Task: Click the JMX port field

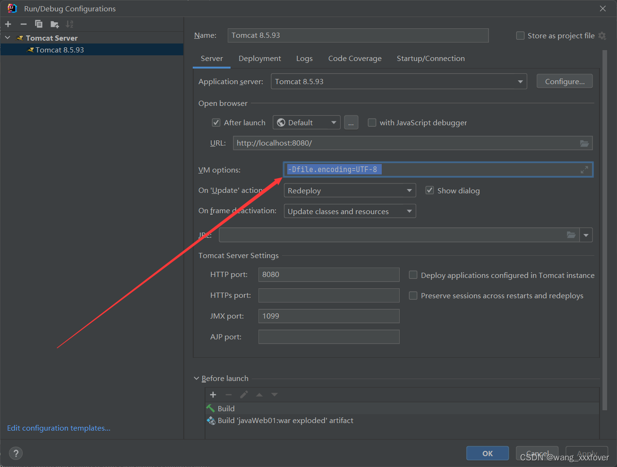Action: coord(329,316)
